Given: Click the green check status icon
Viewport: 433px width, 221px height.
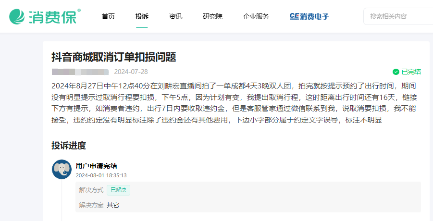Looking at the screenshot, I should [396, 72].
